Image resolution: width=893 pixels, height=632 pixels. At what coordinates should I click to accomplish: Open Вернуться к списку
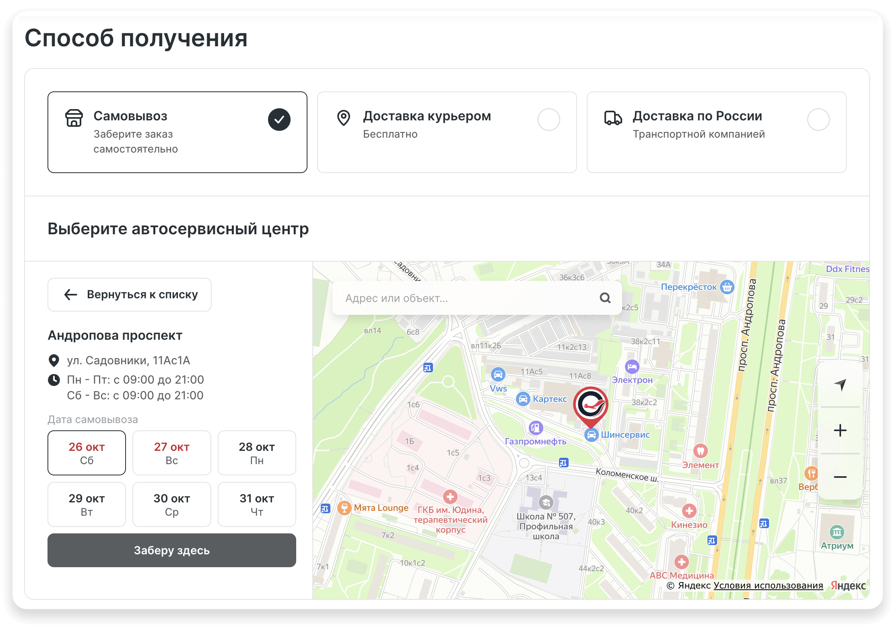coord(129,294)
